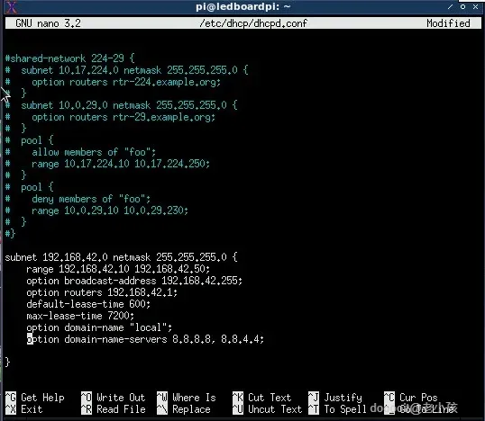Click the ^T To Spell shortcut
485x421 pixels.
337,409
